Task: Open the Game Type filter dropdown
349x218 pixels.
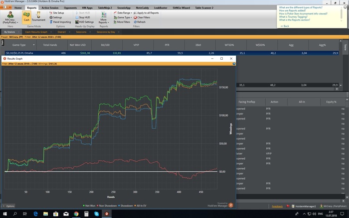Action: point(123,17)
